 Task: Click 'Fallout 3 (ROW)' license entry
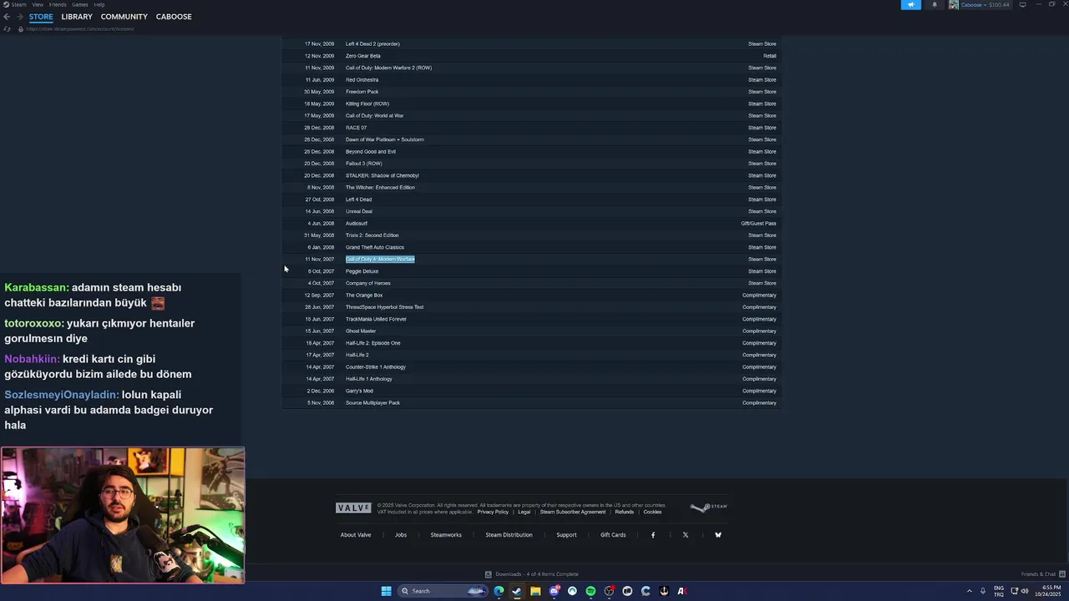pos(364,164)
